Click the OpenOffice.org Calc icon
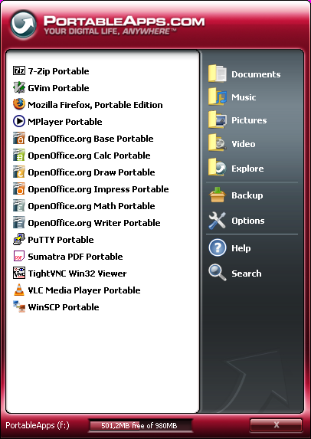311x439 pixels. tap(19, 155)
